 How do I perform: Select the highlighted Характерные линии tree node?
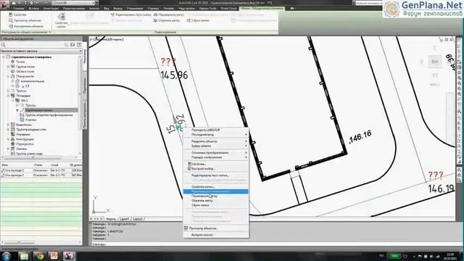[x=38, y=110]
